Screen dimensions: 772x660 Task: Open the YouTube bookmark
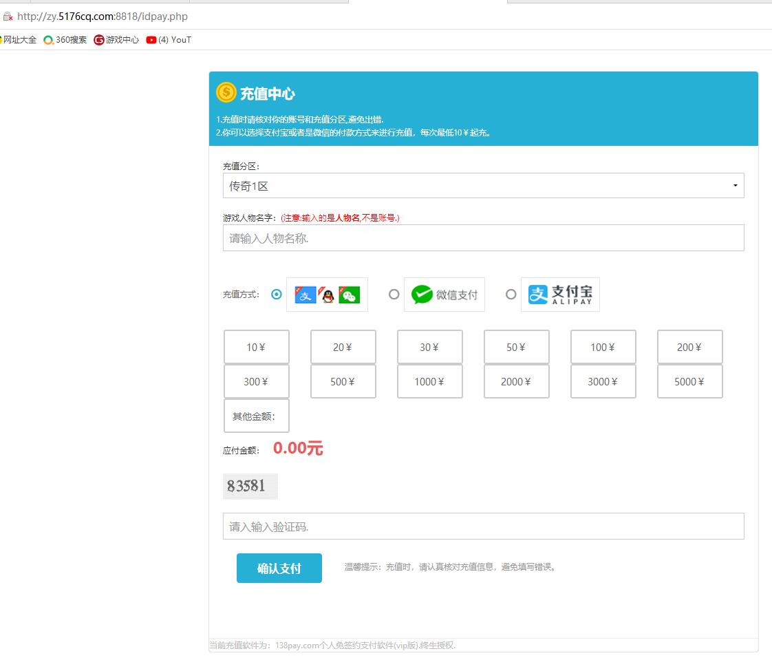(x=169, y=40)
